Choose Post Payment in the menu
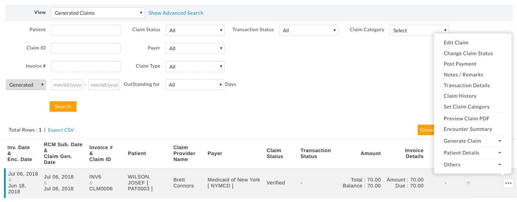The height and width of the screenshot is (202, 517). click(x=460, y=64)
